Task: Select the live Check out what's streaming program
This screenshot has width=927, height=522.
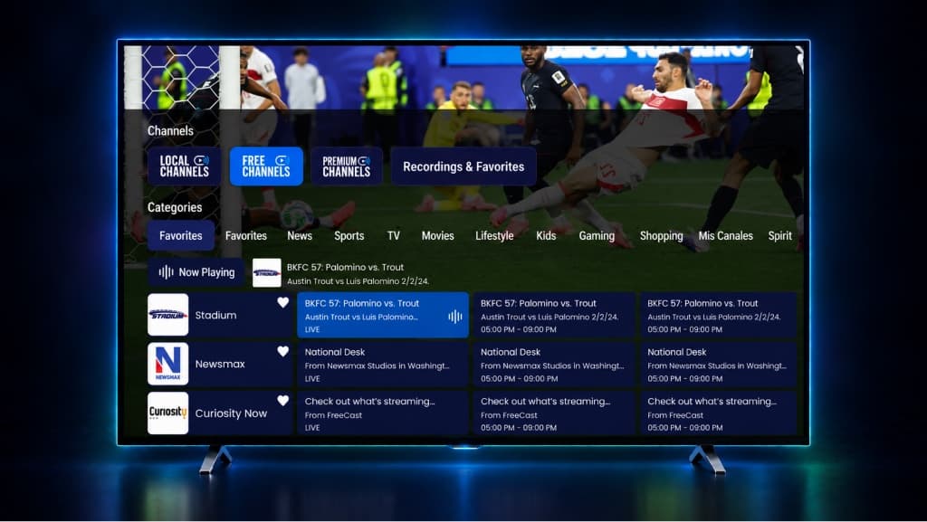Action: click(383, 413)
